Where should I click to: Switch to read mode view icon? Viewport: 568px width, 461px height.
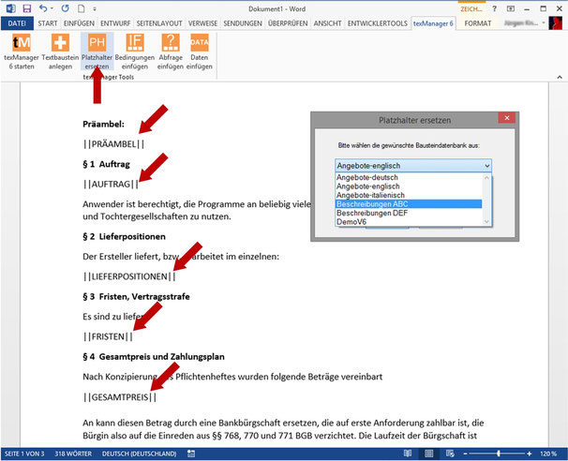click(408, 454)
